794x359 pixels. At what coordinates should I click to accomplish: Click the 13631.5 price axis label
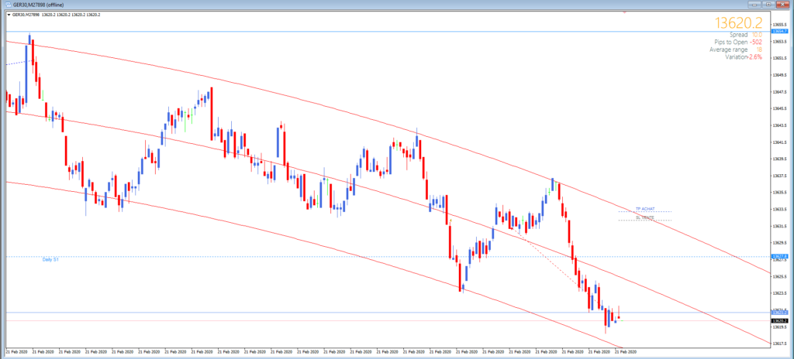[778, 226]
